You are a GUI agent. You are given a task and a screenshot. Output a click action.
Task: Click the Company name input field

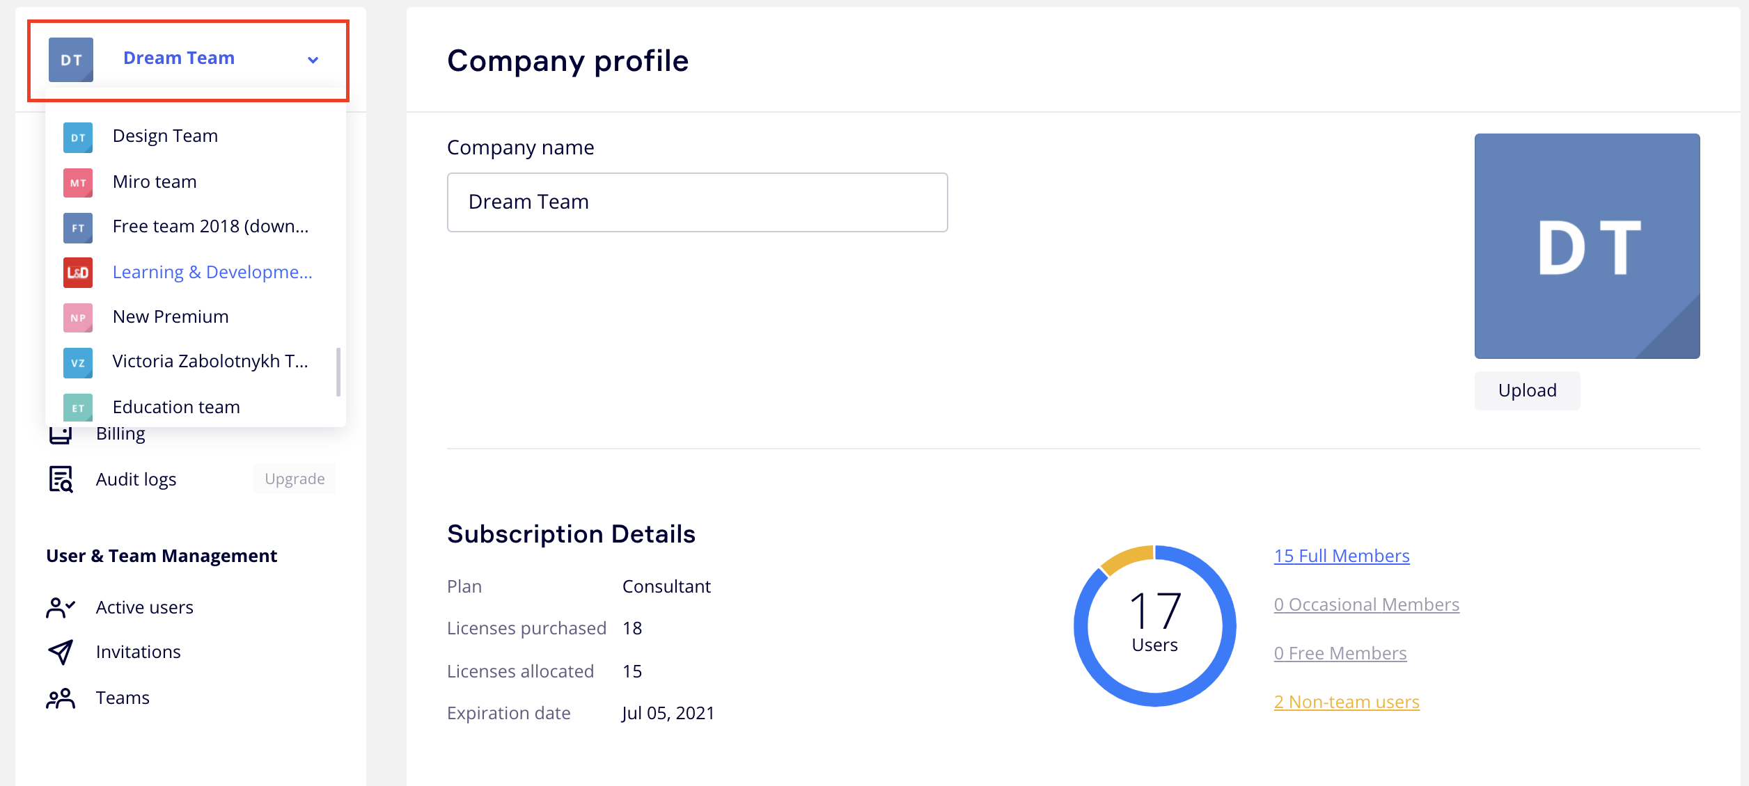click(697, 202)
